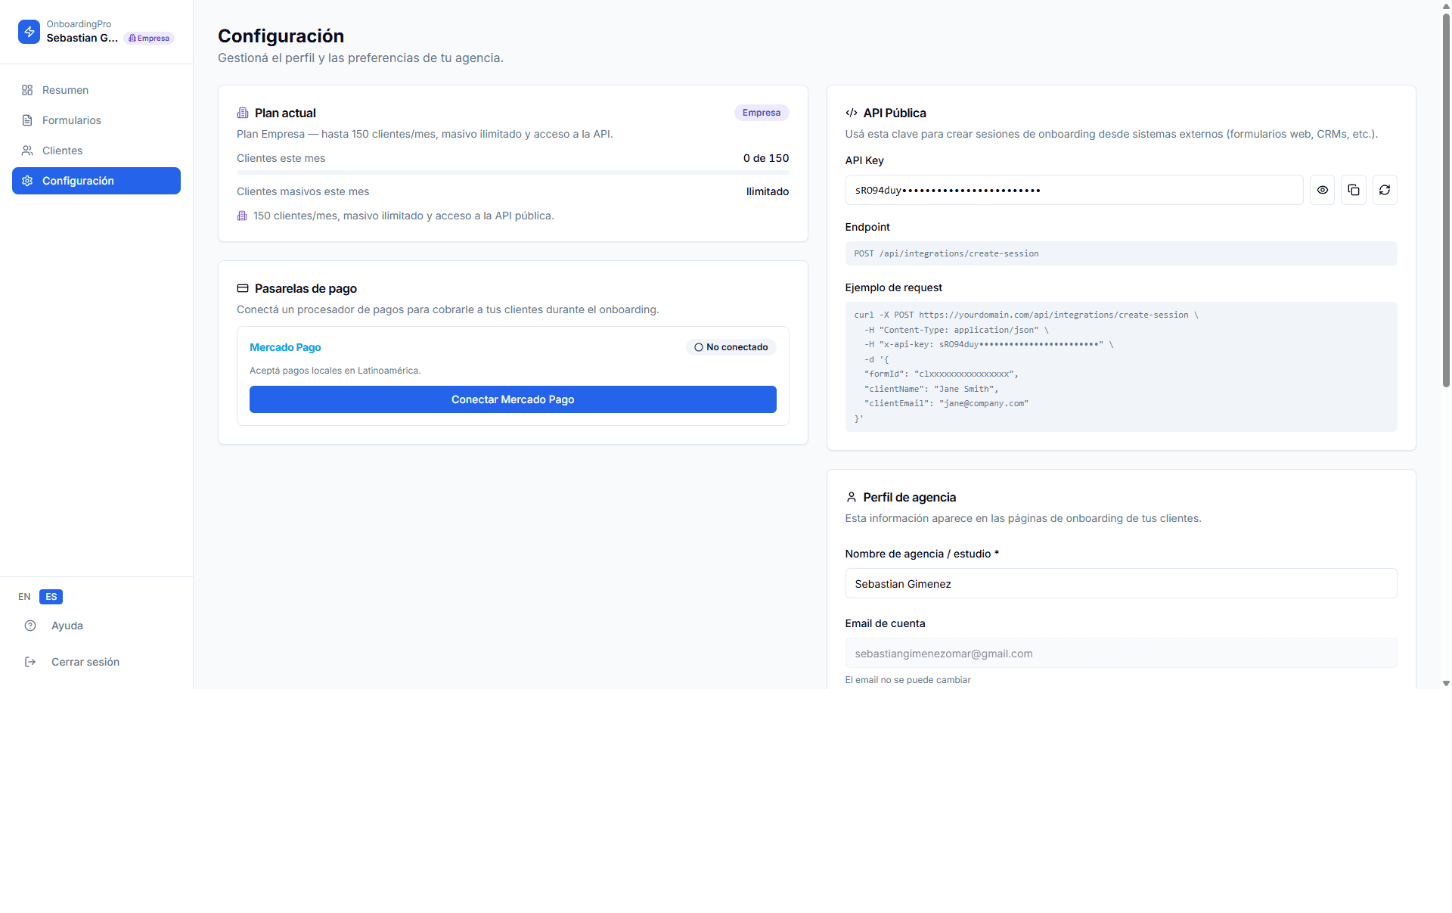Click the Ayuda question mark icon
This screenshot has width=1452, height=913.
click(x=30, y=626)
